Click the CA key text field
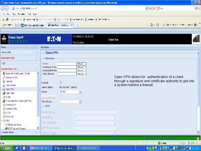The image size is (201, 151). coord(67,64)
